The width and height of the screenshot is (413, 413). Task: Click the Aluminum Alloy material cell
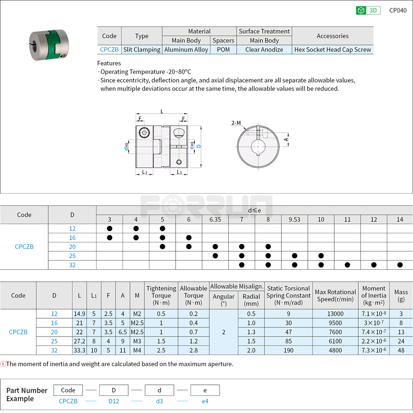pyautogui.click(x=186, y=50)
